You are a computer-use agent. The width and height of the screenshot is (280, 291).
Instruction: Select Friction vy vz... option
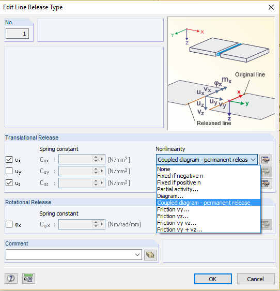click(x=208, y=223)
